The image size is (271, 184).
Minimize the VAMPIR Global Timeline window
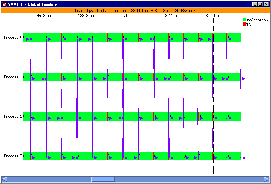(x=255, y=4)
